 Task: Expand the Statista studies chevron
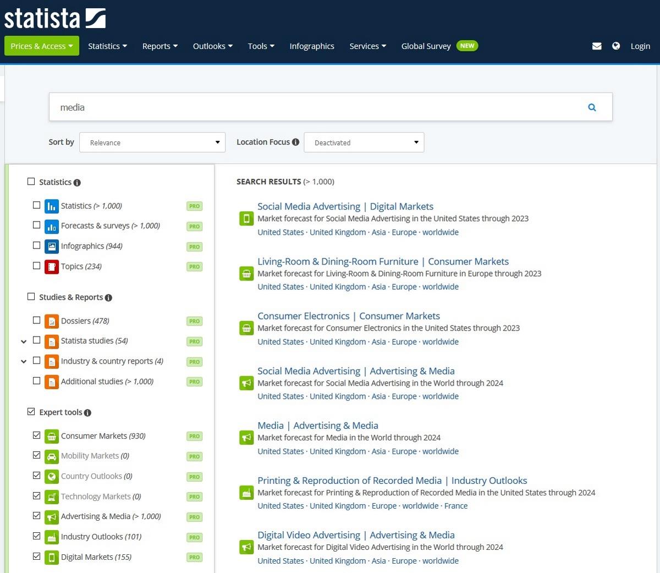pos(24,341)
